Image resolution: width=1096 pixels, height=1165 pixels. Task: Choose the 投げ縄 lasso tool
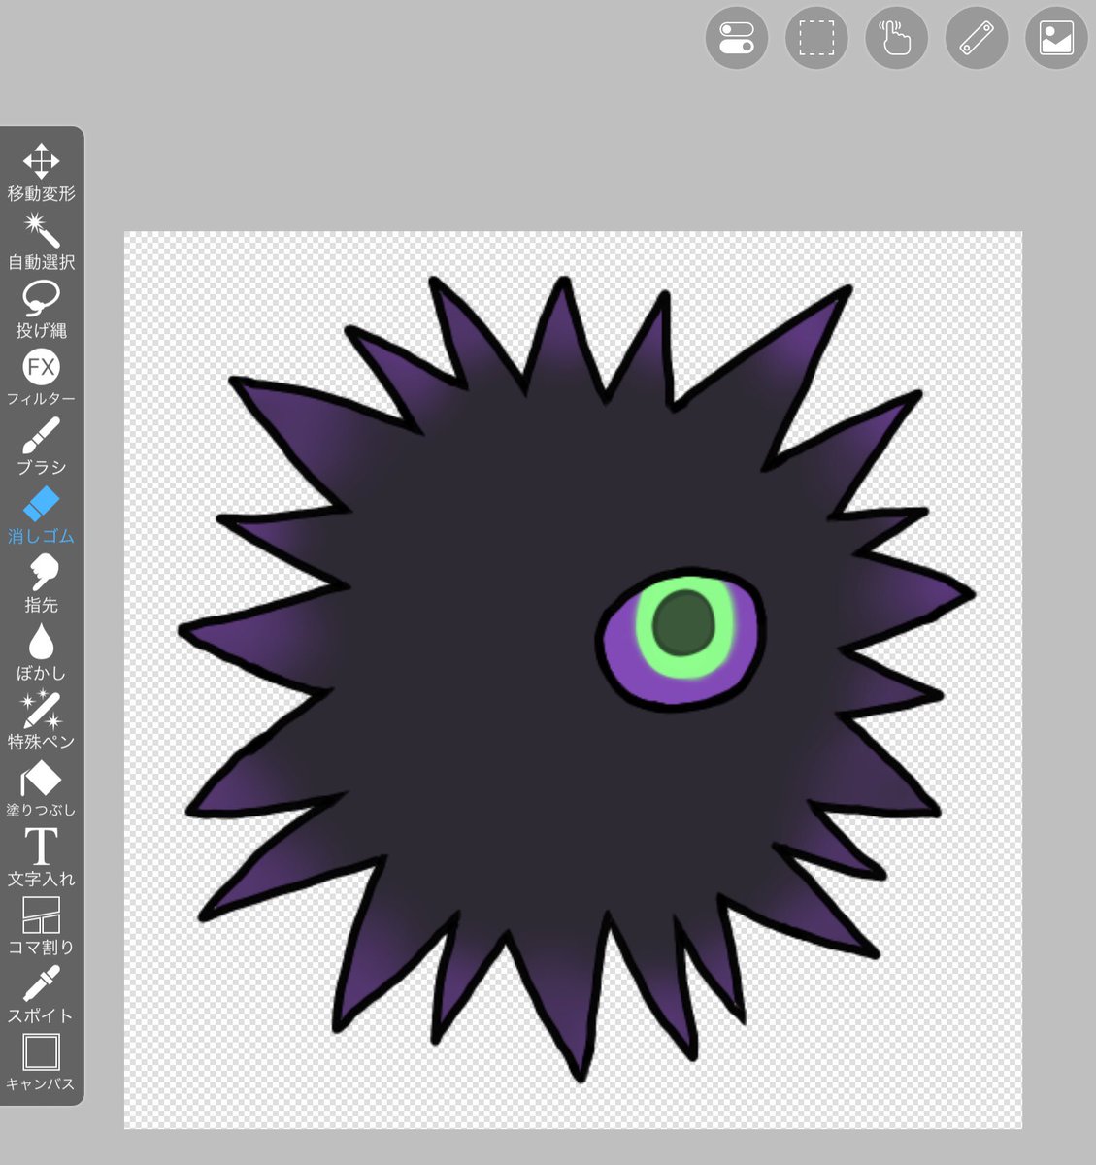coord(41,308)
